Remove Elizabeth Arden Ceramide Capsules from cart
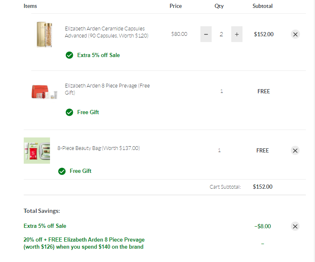315x262 pixels. click(x=295, y=34)
